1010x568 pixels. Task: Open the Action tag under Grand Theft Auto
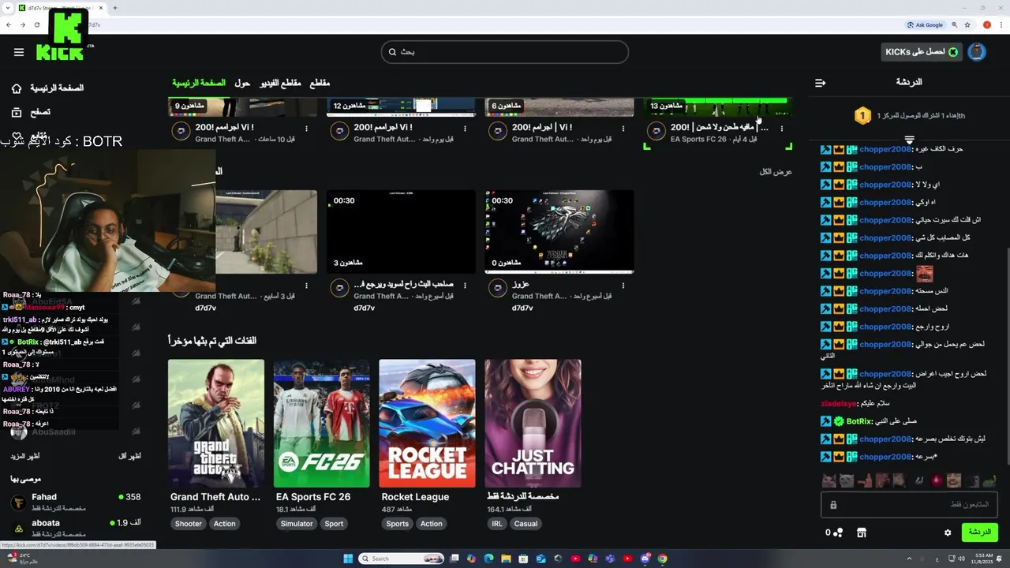pos(224,524)
